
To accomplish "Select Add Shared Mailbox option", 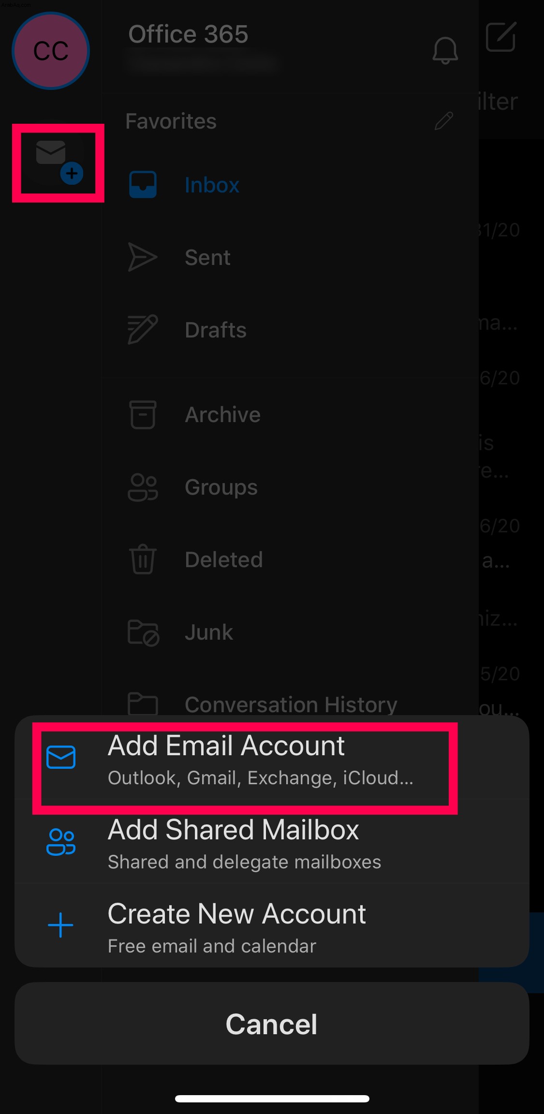I will click(272, 842).
